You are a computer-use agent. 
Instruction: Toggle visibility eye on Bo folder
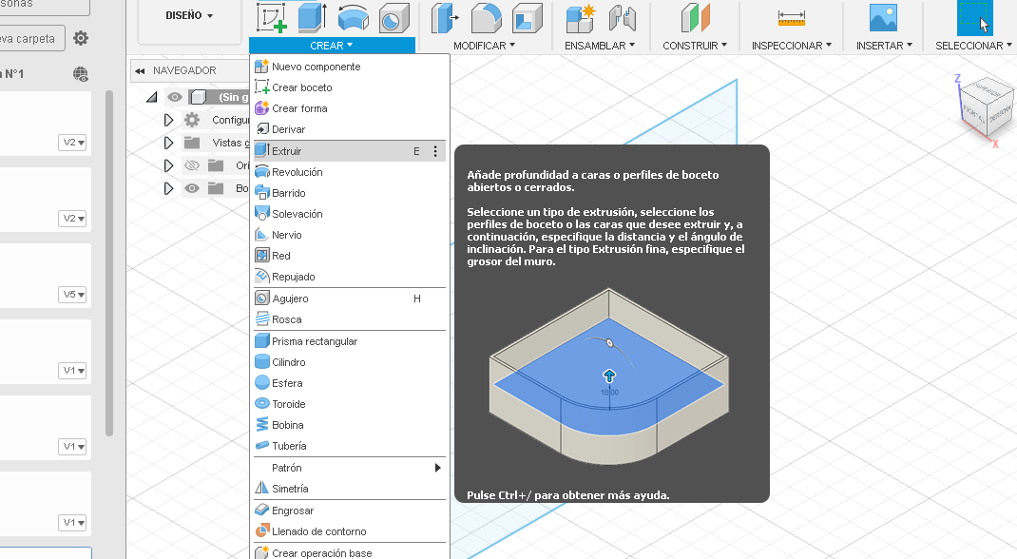pos(192,189)
